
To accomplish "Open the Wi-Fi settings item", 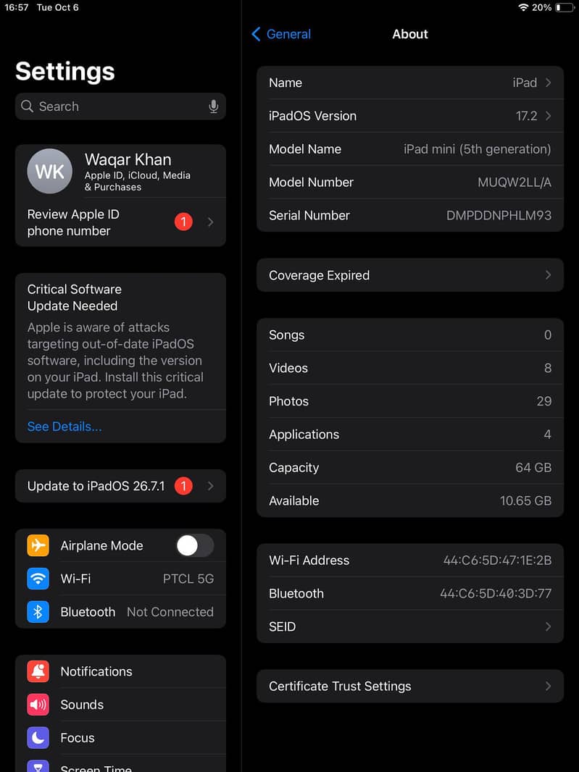I will click(x=121, y=579).
